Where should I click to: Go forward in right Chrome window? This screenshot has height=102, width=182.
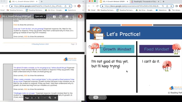coord(93,6)
